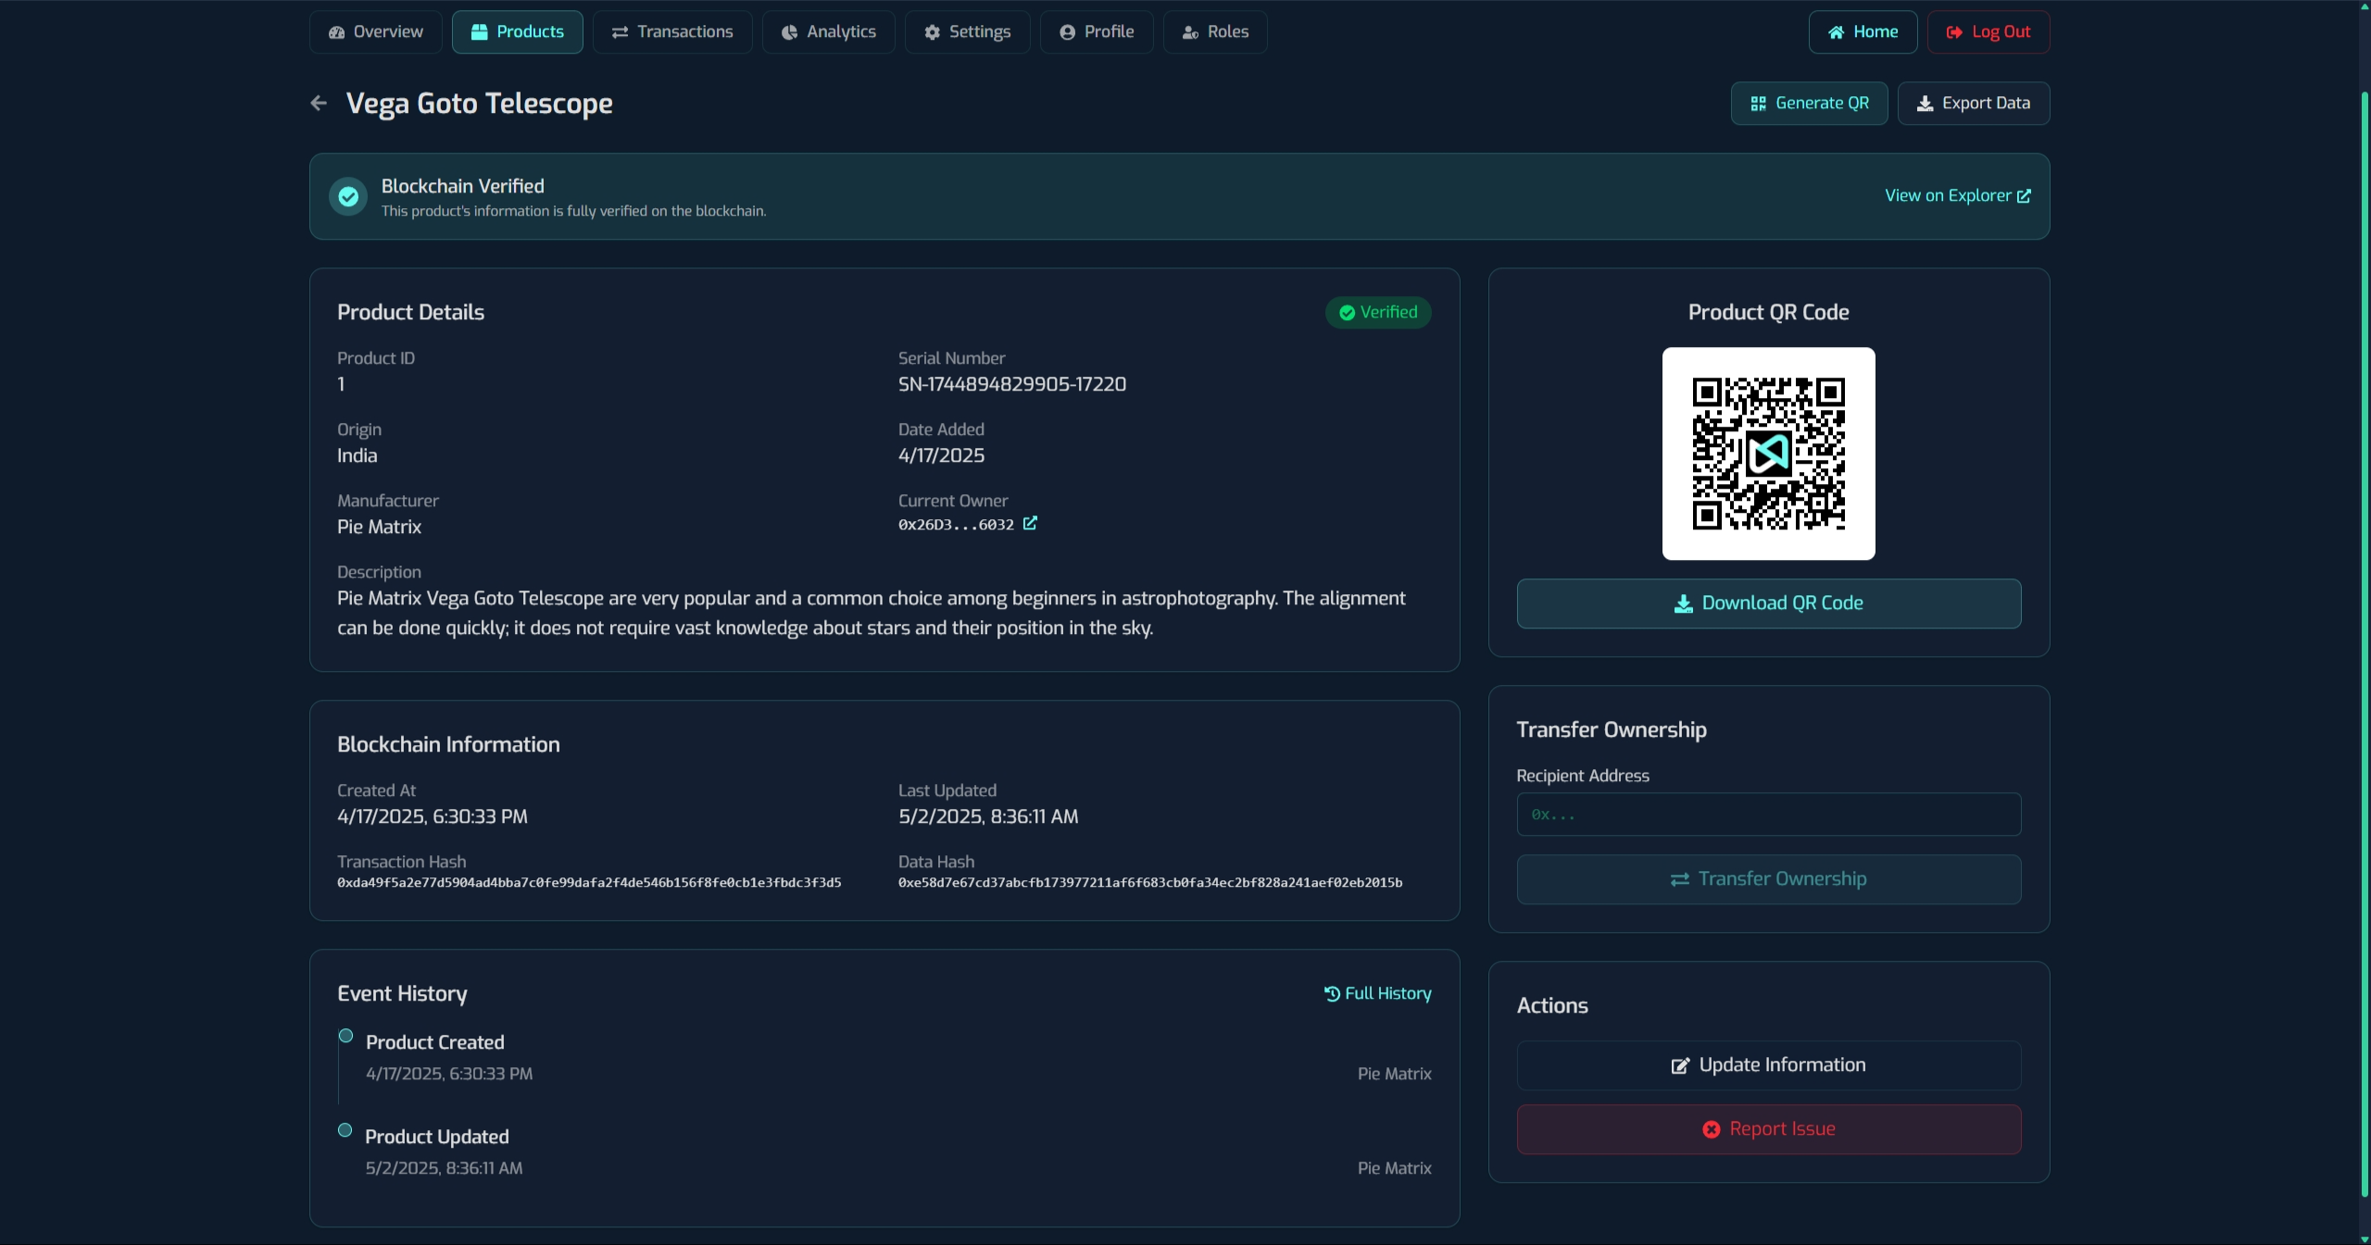Click the Blockchain Verified checkmark icon

coord(348,196)
